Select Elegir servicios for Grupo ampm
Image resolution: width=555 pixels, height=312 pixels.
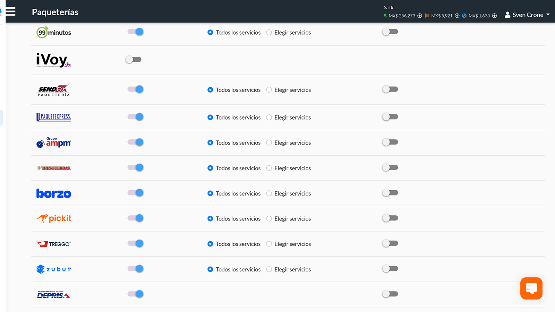269,143
